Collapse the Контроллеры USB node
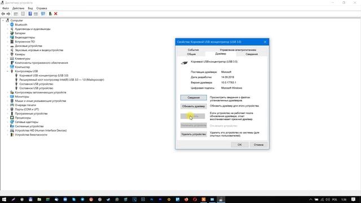Viewport: 361px width, 203px height. [x=7, y=72]
